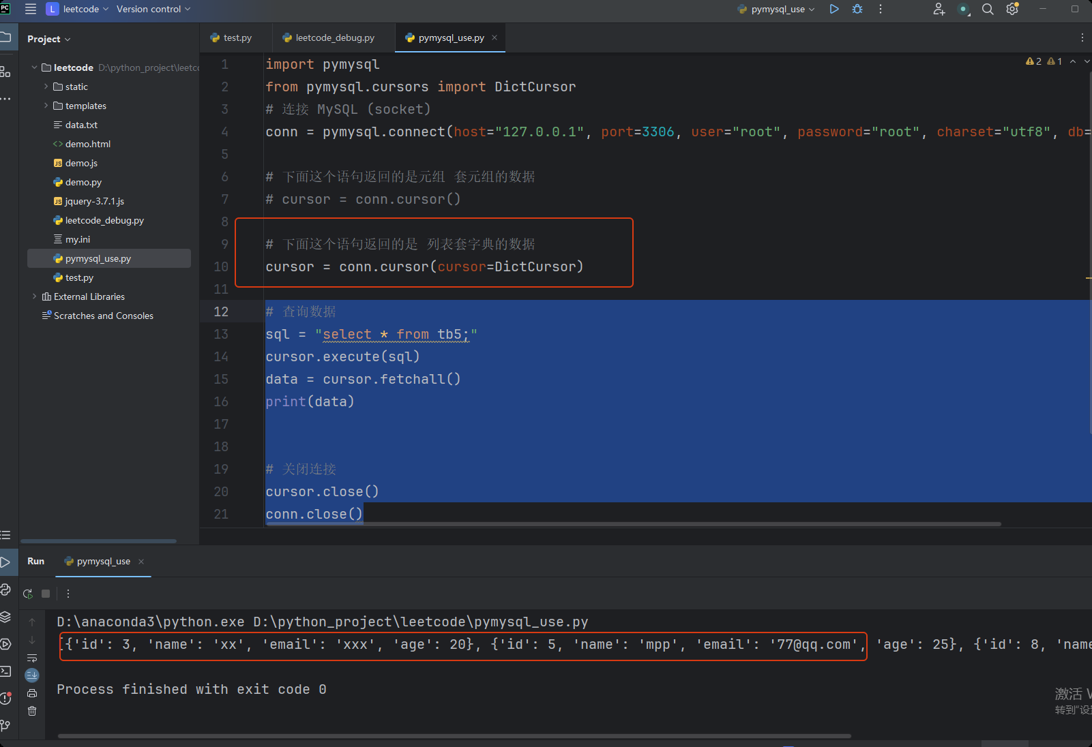Screen dimensions: 1092x747
Task: Open the Project view dropdown
Action: [49, 39]
